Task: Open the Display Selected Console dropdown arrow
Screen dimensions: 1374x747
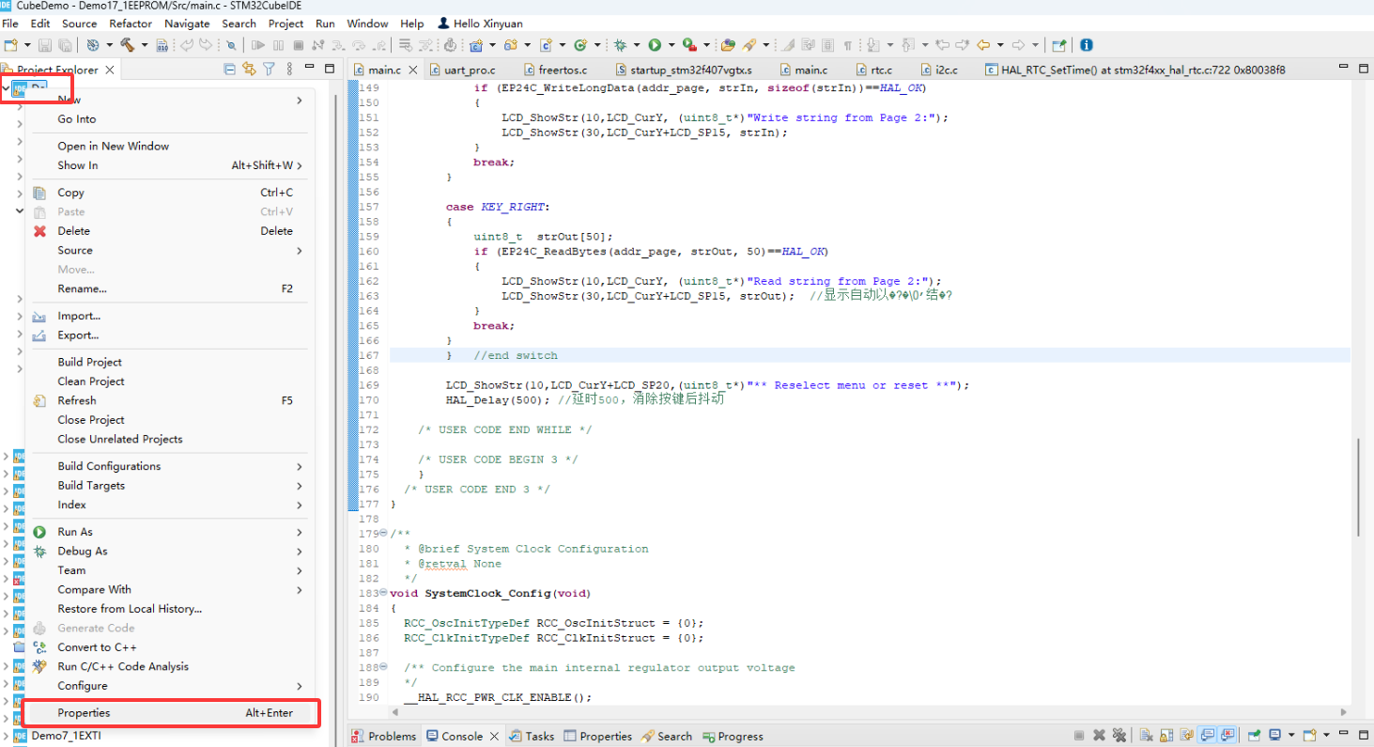Action: (x=1291, y=735)
